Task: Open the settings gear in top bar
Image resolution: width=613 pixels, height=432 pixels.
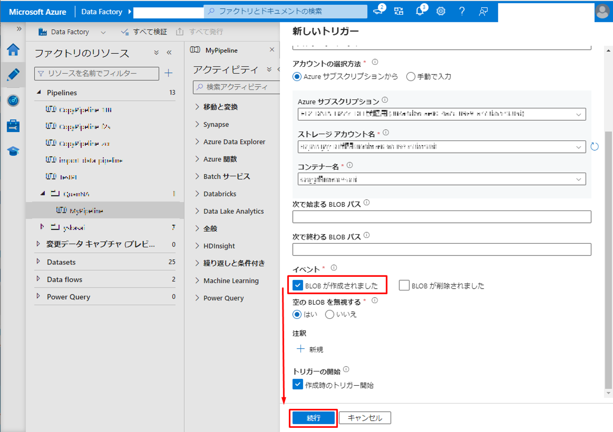Action: point(441,11)
